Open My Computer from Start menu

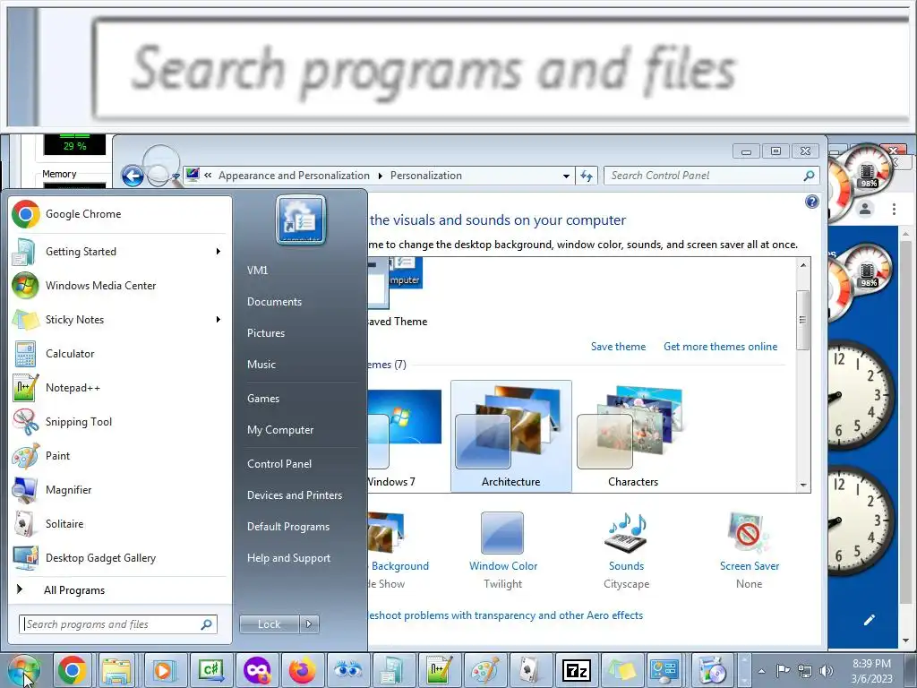click(280, 430)
